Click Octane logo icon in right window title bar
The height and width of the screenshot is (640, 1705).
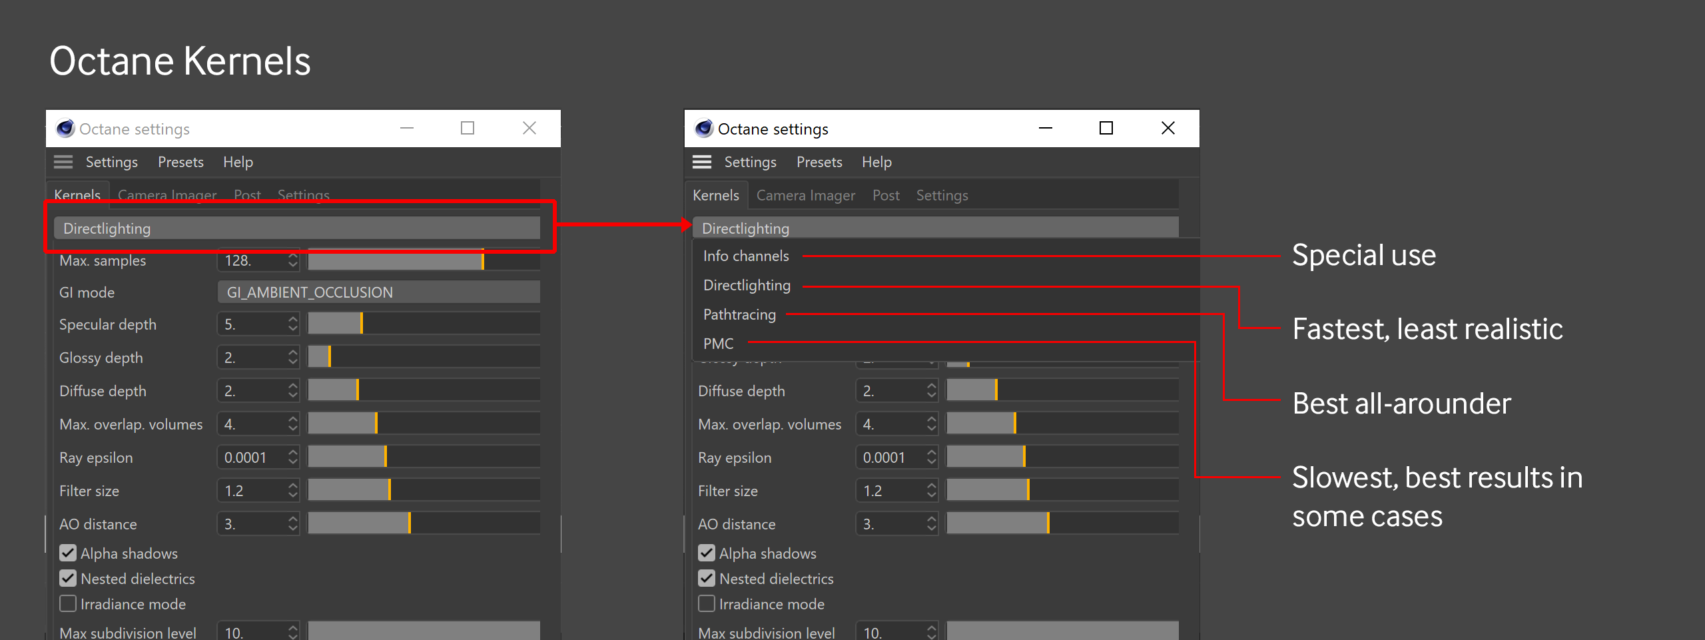pos(703,128)
